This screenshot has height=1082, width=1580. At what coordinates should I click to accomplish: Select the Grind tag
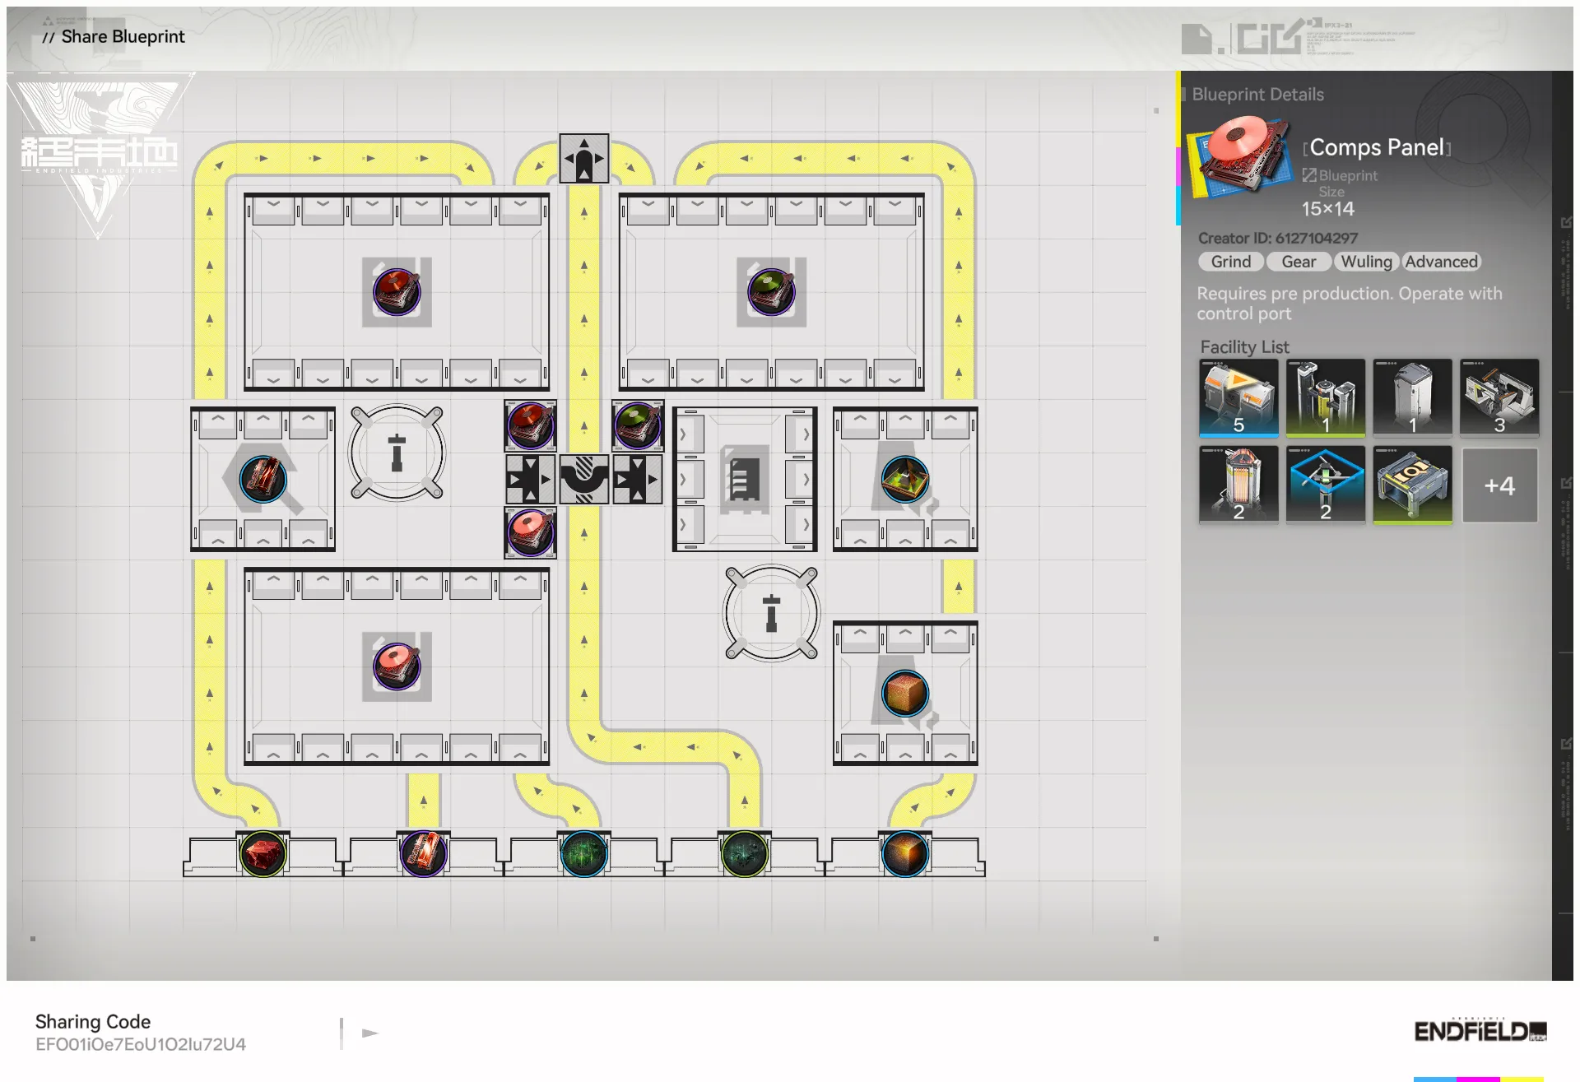point(1230,262)
